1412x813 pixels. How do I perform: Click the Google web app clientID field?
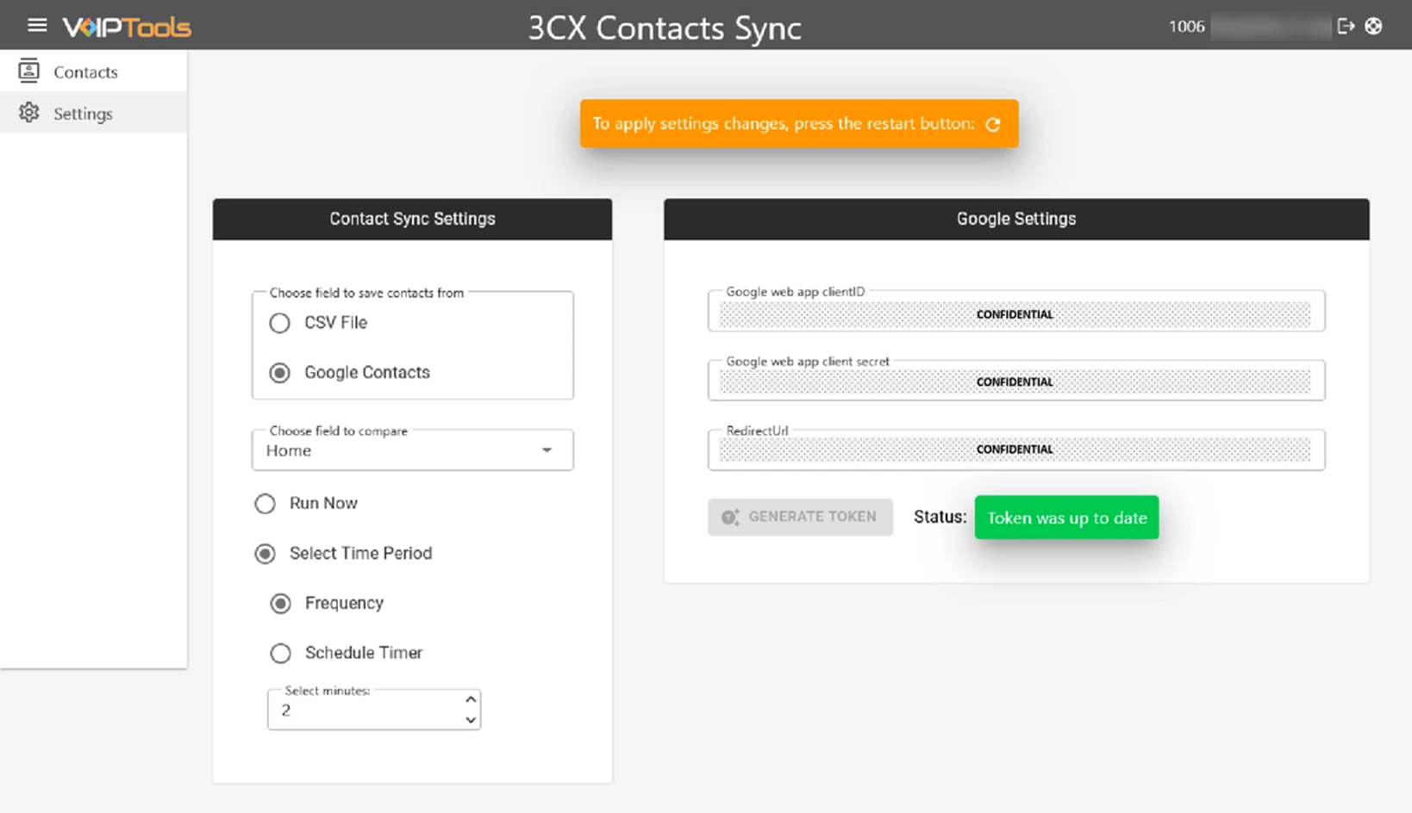pyautogui.click(x=1016, y=312)
